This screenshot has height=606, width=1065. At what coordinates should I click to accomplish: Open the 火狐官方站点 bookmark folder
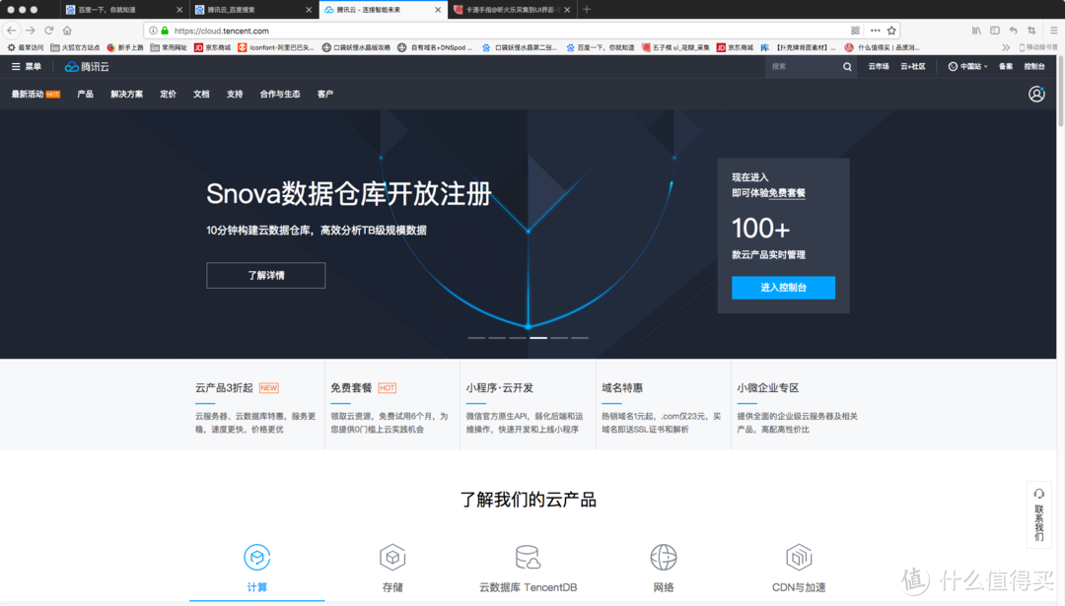click(x=75, y=47)
